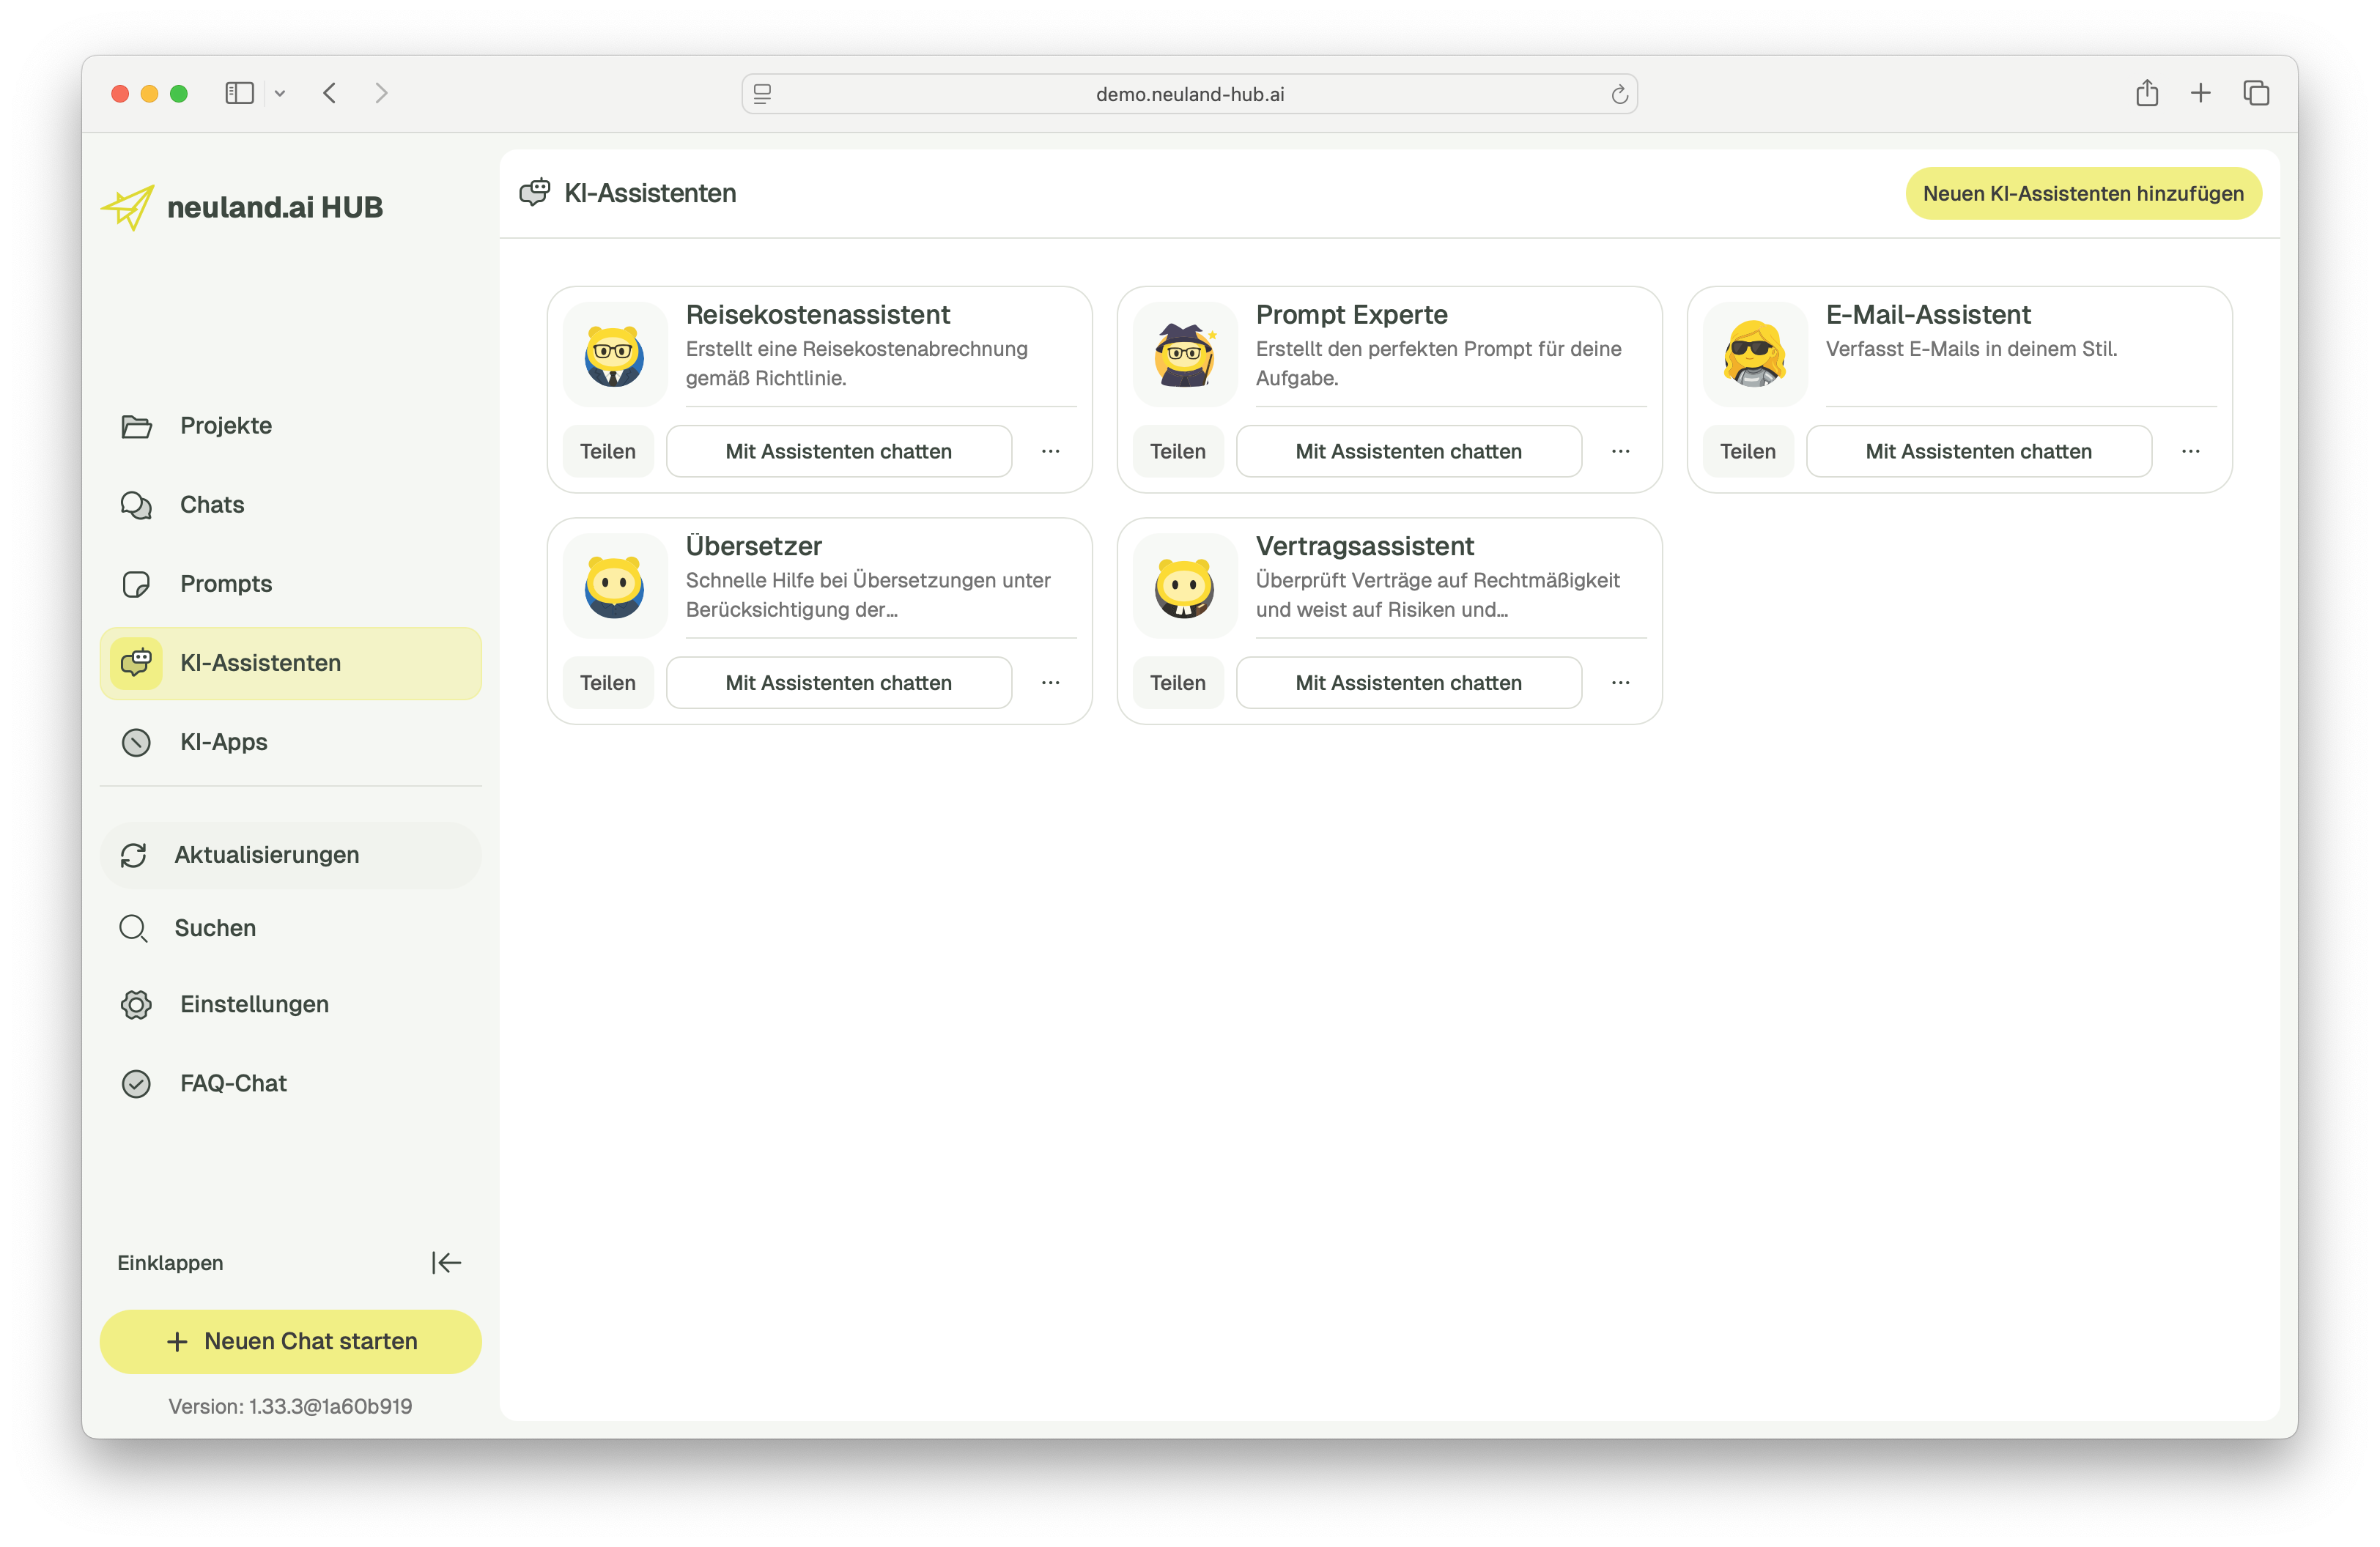Click the Prompt Experte title
The image size is (2380, 1547).
[x=1351, y=315]
